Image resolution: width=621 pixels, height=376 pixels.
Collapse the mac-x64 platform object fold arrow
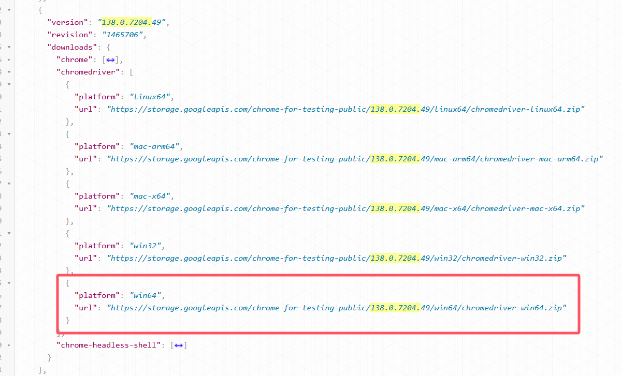click(9, 184)
